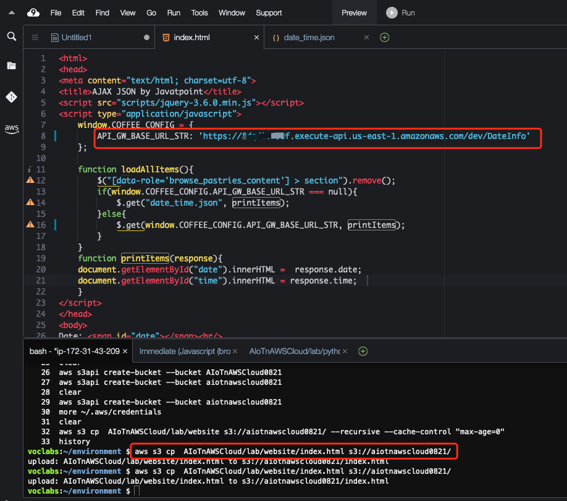Image resolution: width=567 pixels, height=501 pixels.
Task: Open the Source Control panel
Action: pos(12,97)
